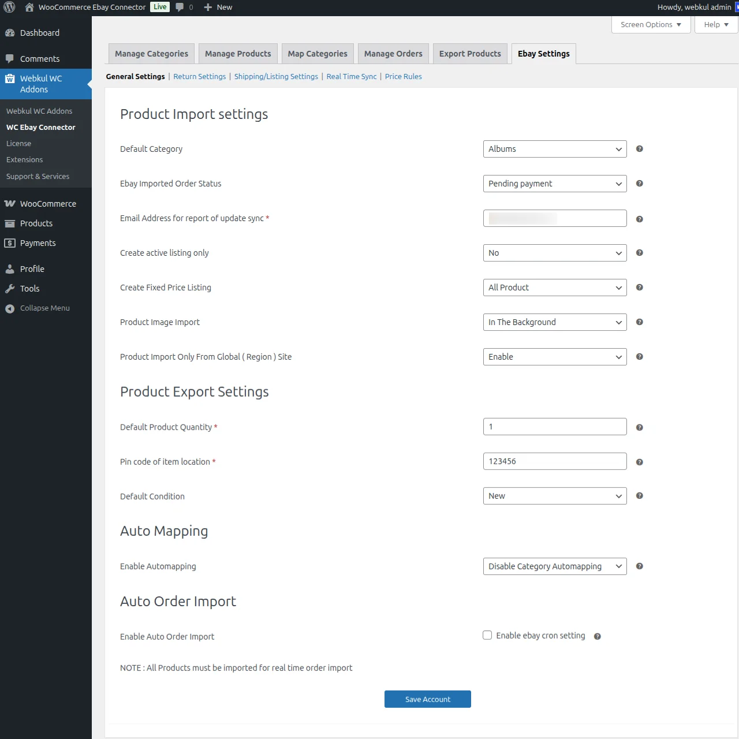Open the Shipping/Listing Settings link

276,77
